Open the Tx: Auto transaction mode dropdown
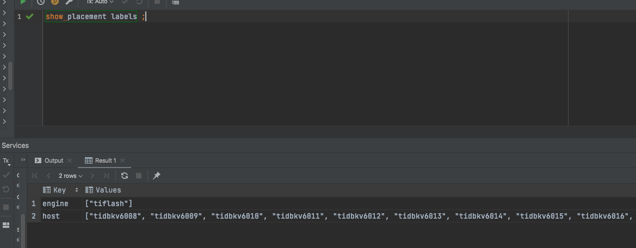This screenshot has height=248, width=636. (x=100, y=2)
